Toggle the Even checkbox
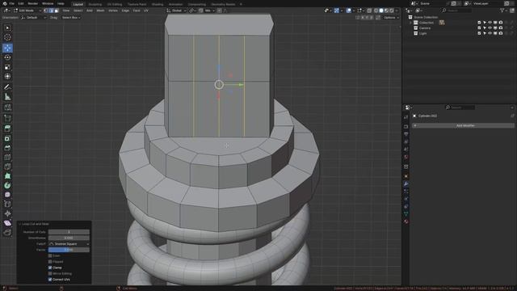The width and height of the screenshot is (517, 291). (50, 255)
